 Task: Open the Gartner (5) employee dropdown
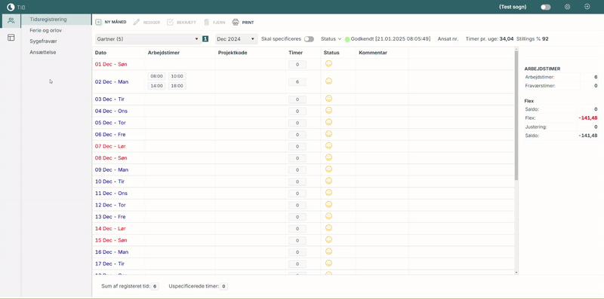click(x=148, y=39)
